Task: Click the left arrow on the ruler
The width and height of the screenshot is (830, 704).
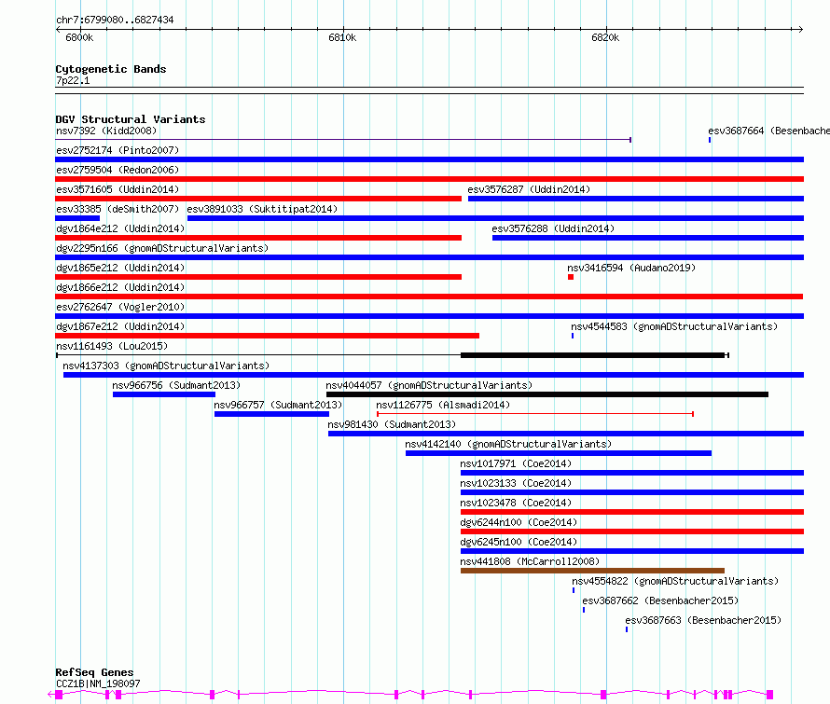Action: pyautogui.click(x=58, y=30)
